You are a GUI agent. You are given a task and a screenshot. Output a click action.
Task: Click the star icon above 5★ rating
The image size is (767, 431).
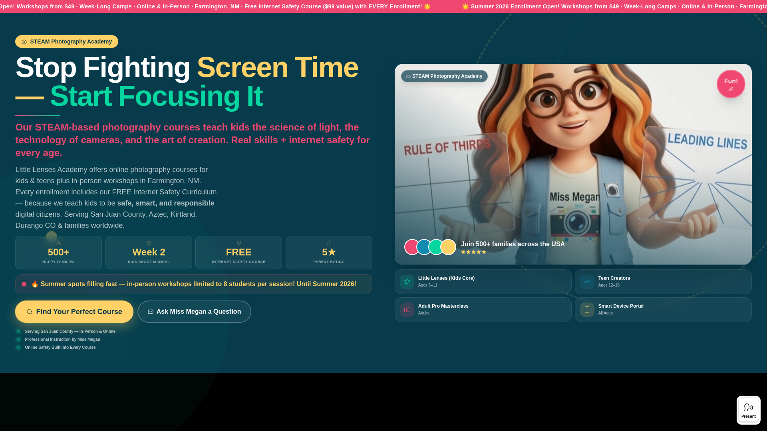click(x=329, y=243)
